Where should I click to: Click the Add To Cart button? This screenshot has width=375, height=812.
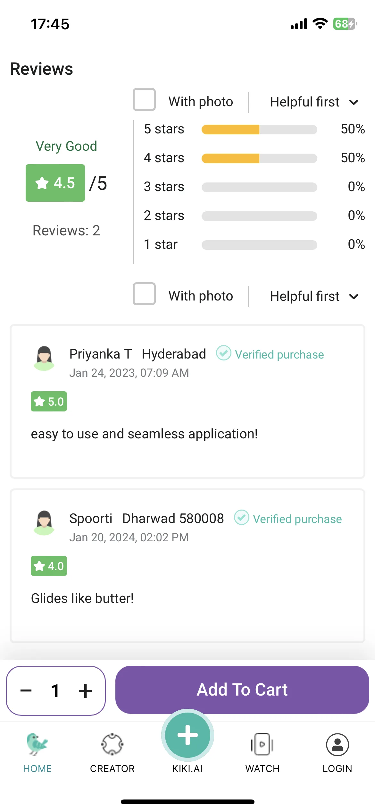pyautogui.click(x=242, y=690)
